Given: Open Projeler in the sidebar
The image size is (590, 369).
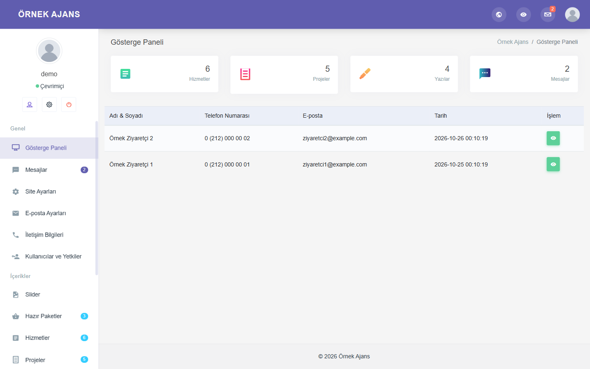Looking at the screenshot, I should point(49,360).
